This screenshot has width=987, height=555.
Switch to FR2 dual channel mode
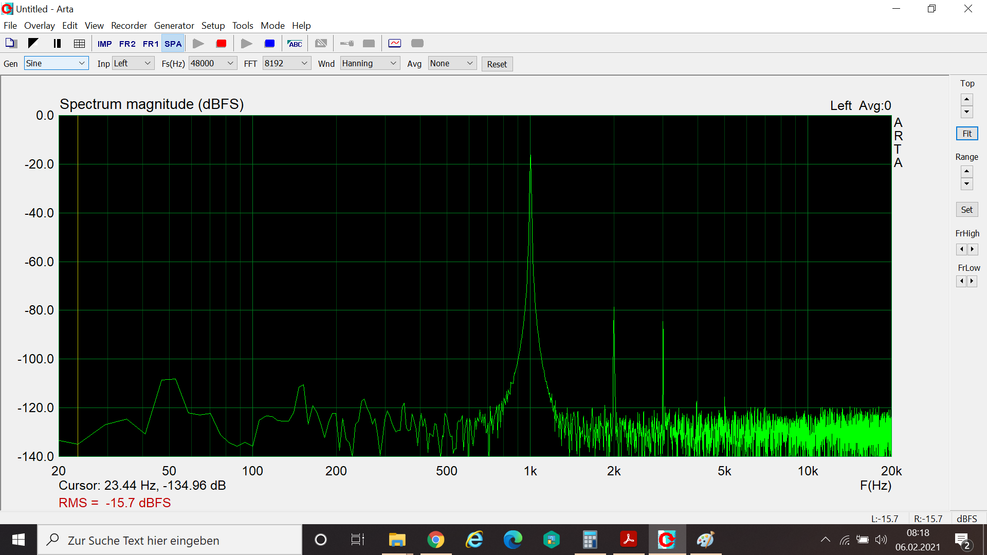[127, 44]
